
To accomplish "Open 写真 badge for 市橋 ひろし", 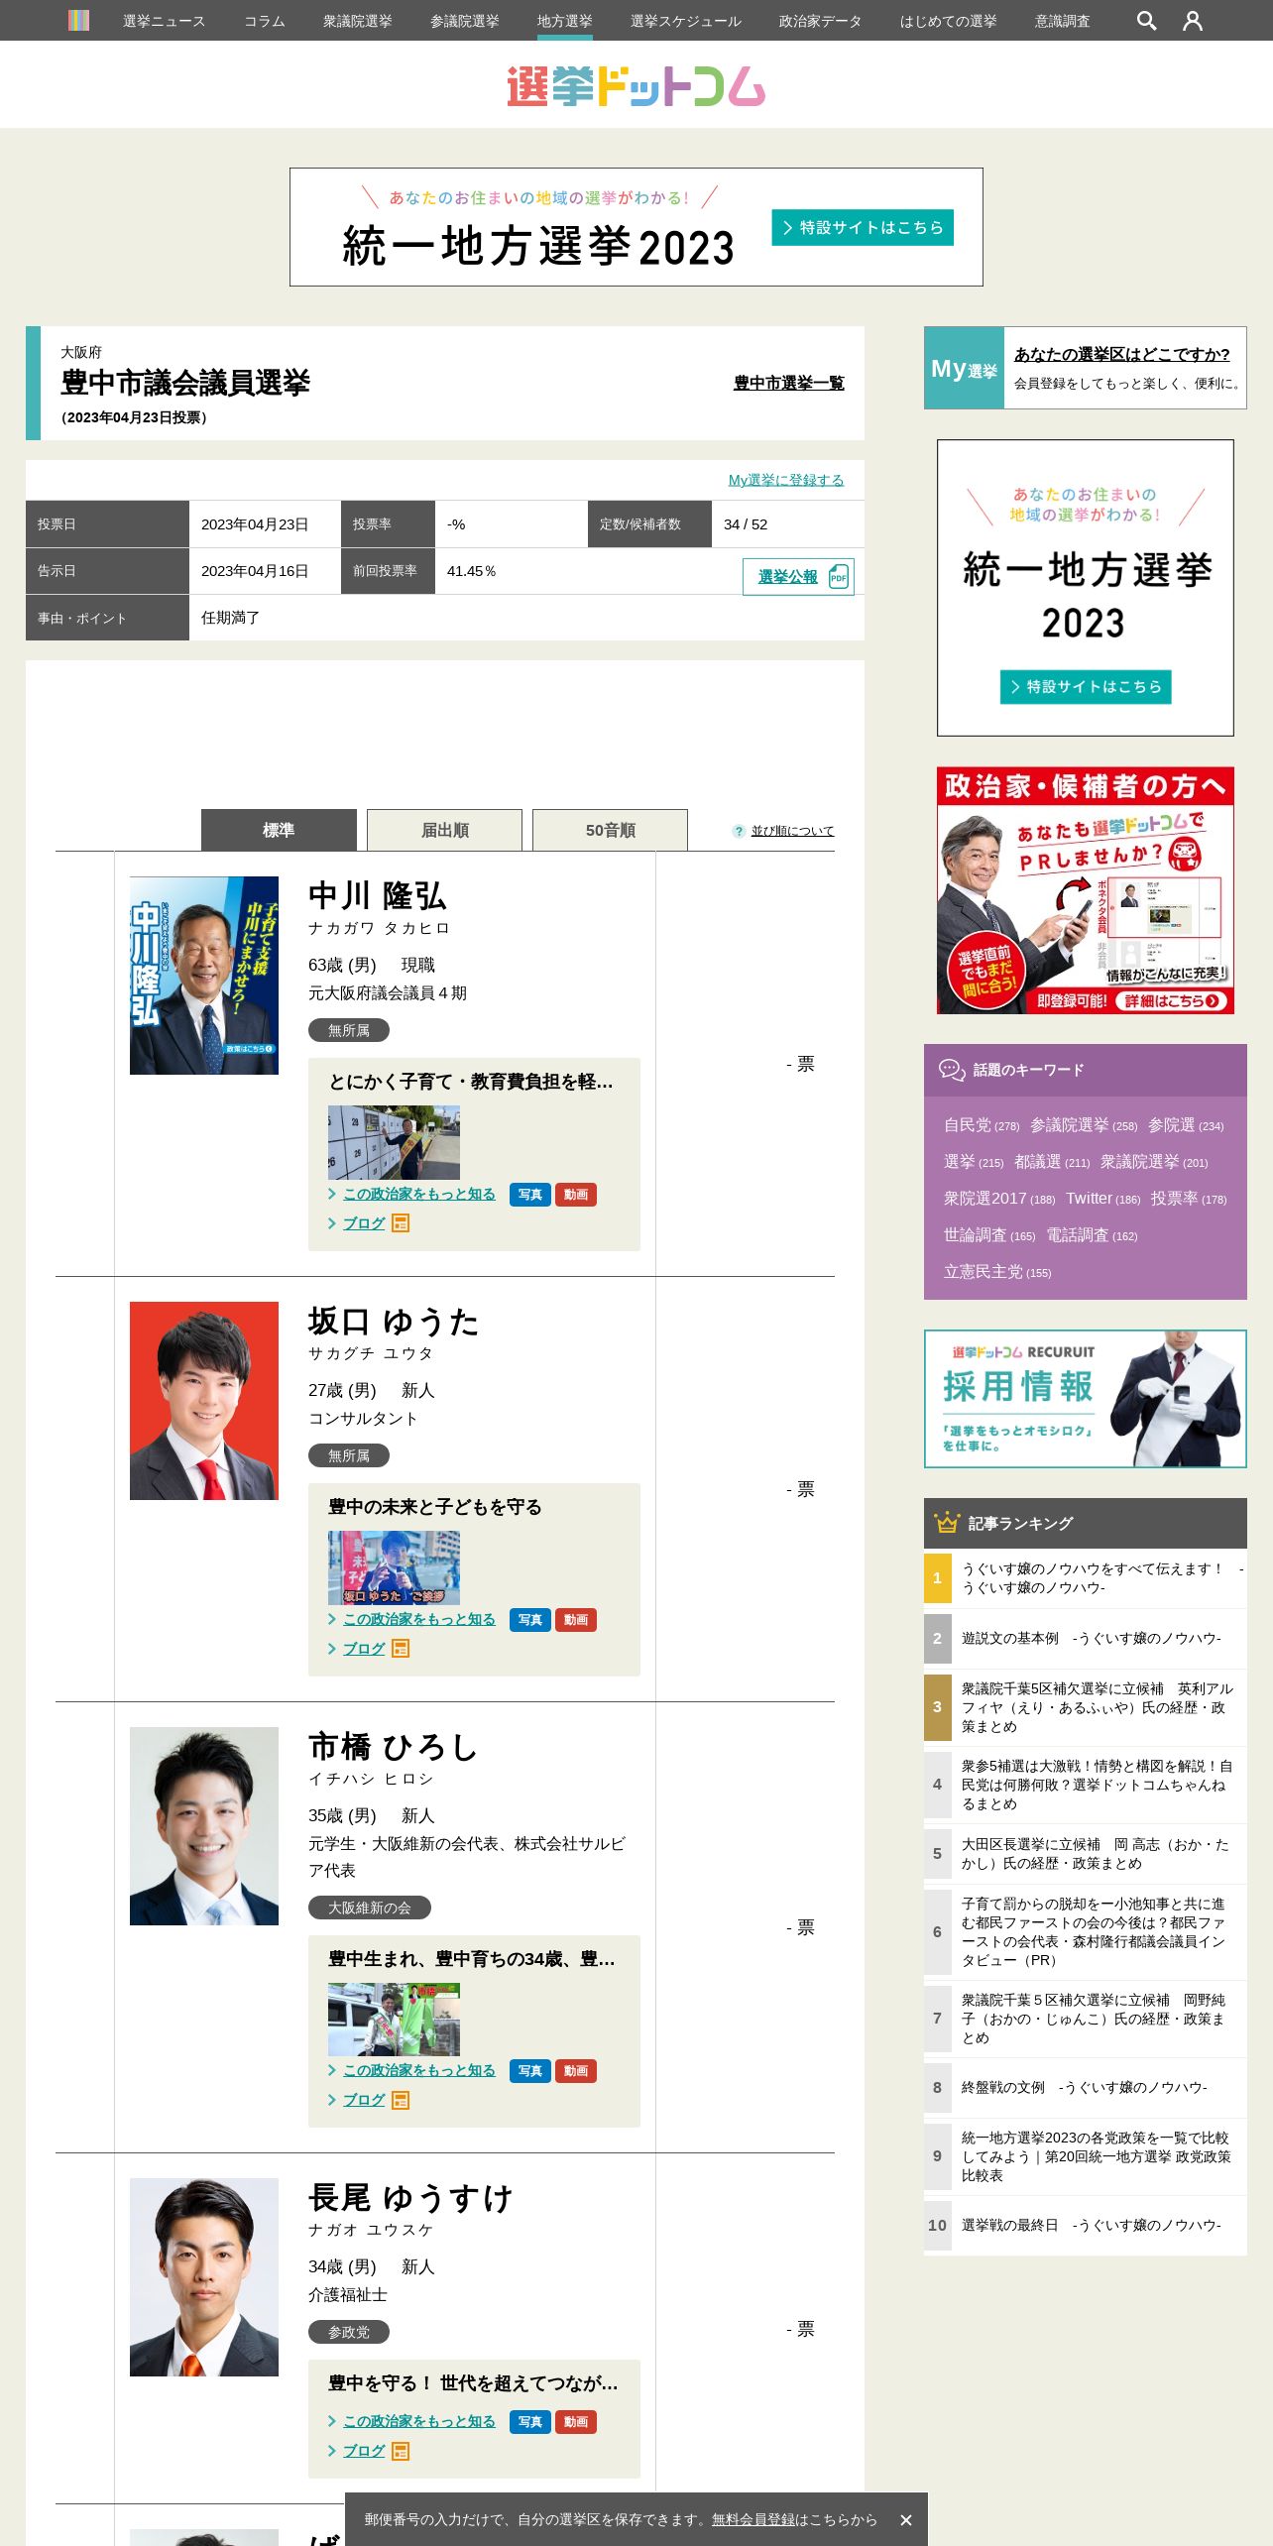I will point(530,2071).
